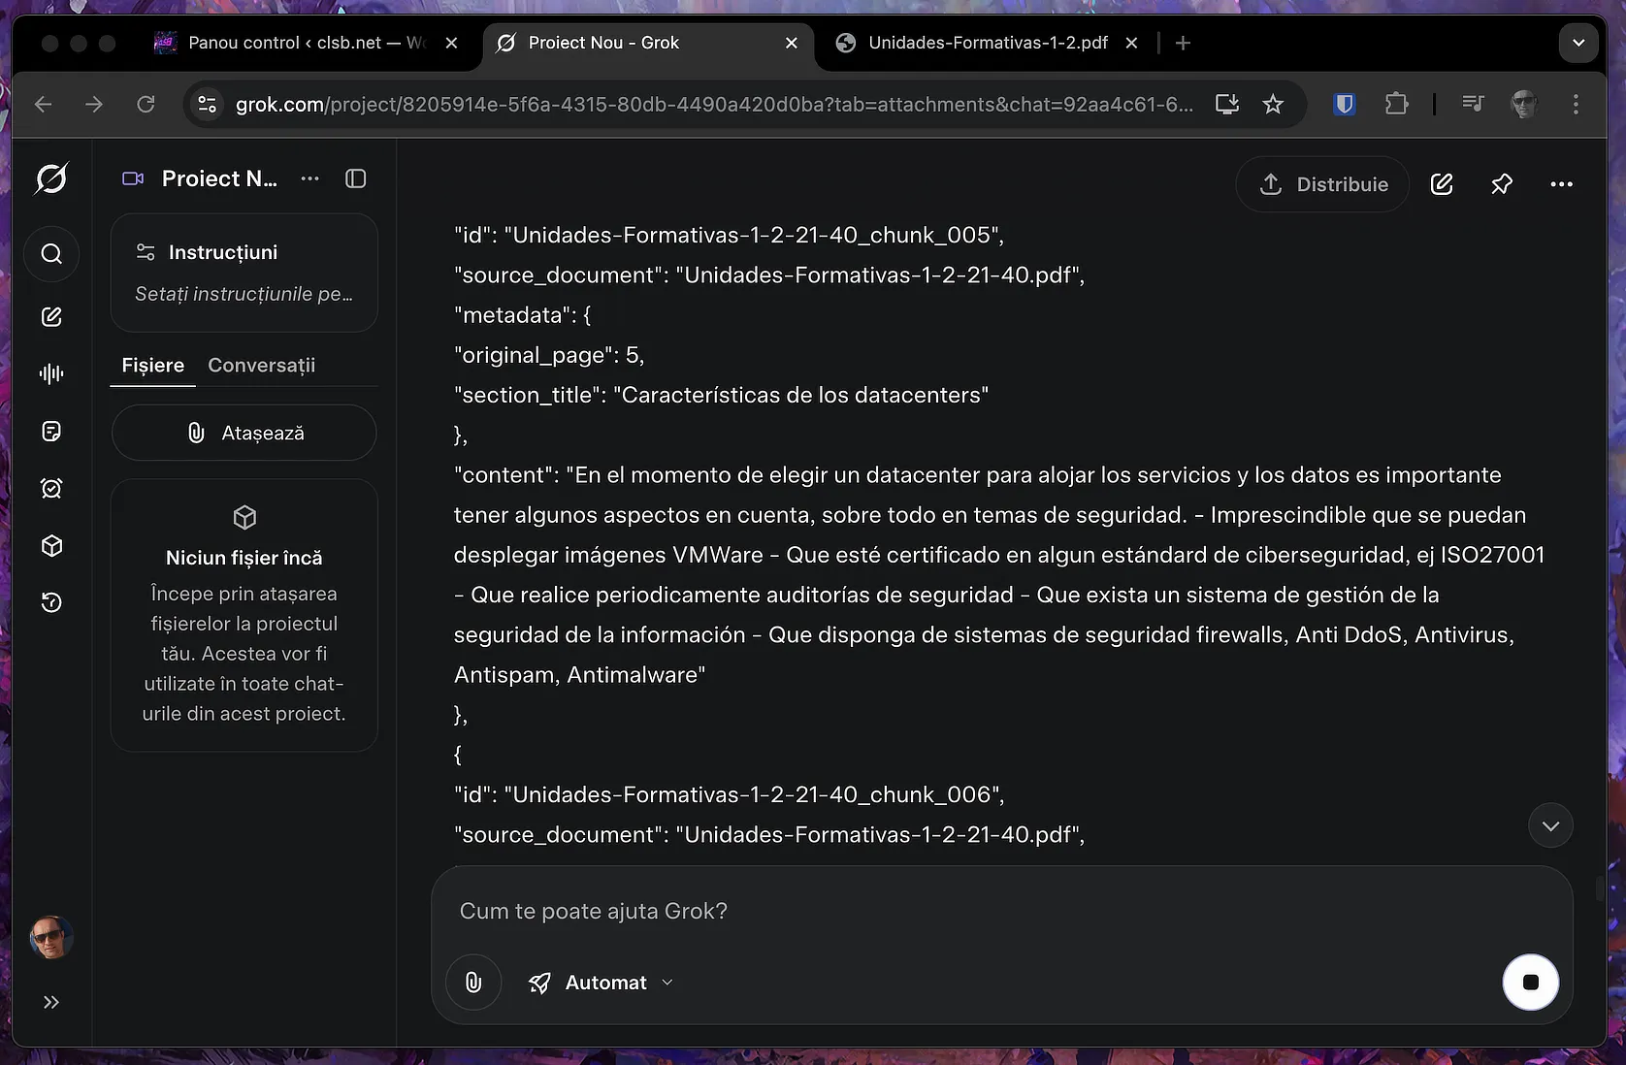Open voice mode waveform icon

click(51, 373)
